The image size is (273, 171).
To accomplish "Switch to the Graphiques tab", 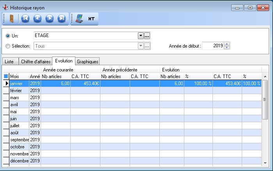I will [x=87, y=61].
